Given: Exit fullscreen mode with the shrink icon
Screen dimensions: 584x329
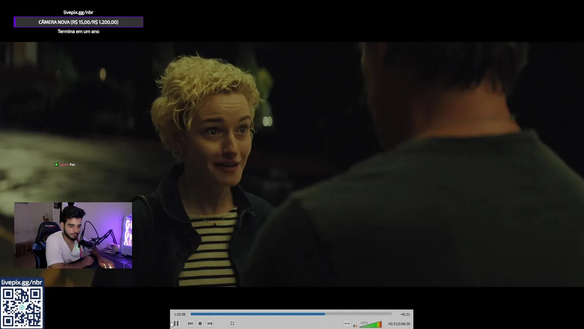Looking at the screenshot, I should tap(232, 324).
